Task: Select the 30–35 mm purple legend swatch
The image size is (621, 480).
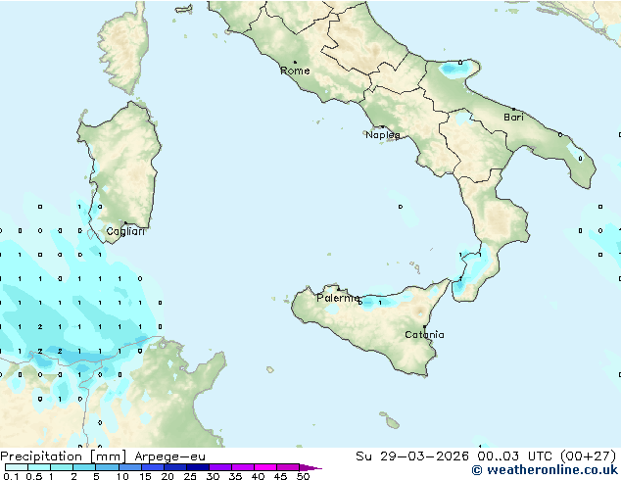Action: click(x=220, y=467)
